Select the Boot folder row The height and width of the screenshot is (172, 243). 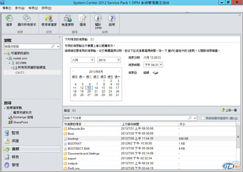click(x=149, y=134)
